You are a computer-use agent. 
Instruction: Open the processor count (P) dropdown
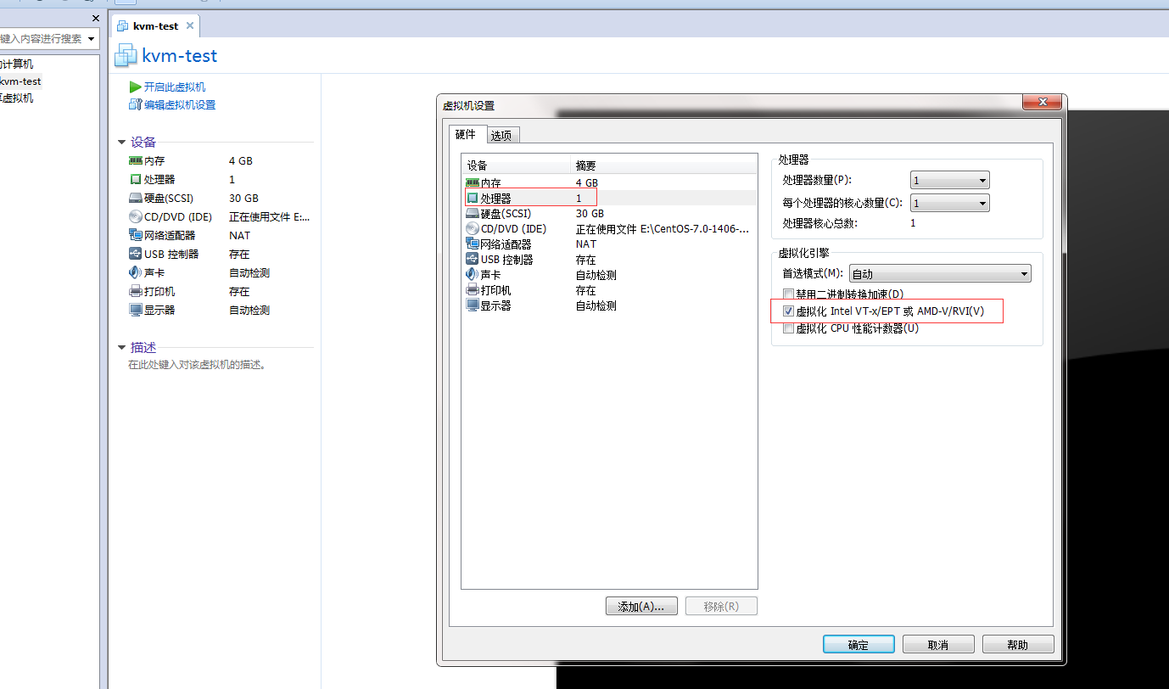pos(949,180)
